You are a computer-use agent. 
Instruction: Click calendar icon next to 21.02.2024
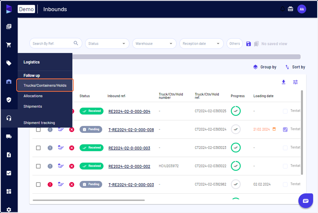tap(274, 129)
